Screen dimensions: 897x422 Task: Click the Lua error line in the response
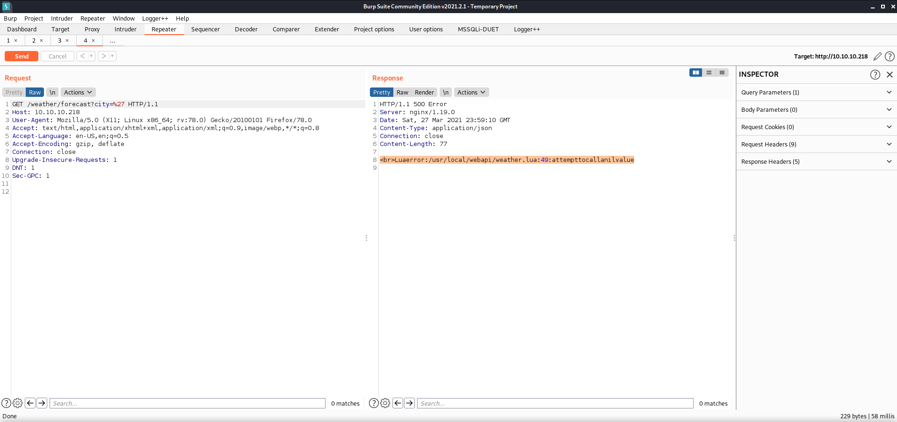[507, 160]
